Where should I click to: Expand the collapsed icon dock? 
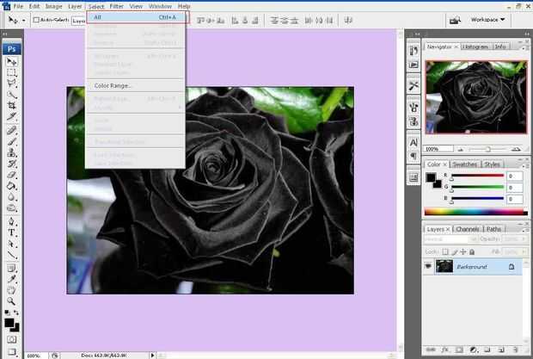(x=417, y=34)
